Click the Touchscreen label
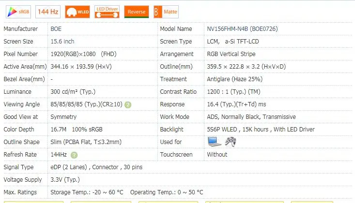 (176, 155)
